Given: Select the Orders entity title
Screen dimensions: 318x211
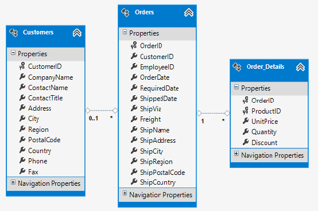Looking at the screenshot, I should pos(144,12).
